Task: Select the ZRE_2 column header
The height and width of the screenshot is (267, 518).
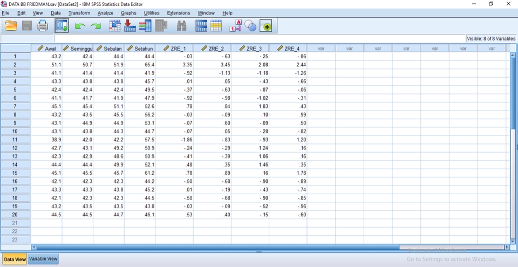Action: point(213,49)
